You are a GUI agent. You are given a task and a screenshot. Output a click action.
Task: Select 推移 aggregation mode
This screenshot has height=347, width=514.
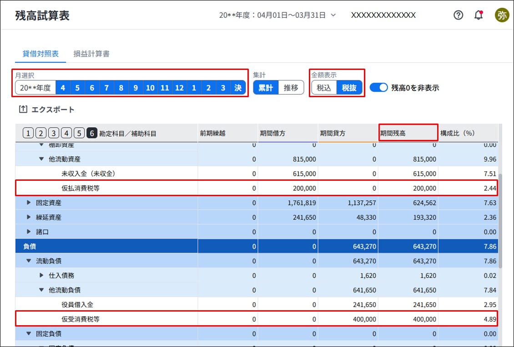click(x=291, y=88)
